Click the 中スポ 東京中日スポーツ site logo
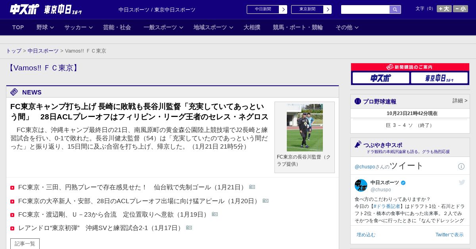 (46, 9)
